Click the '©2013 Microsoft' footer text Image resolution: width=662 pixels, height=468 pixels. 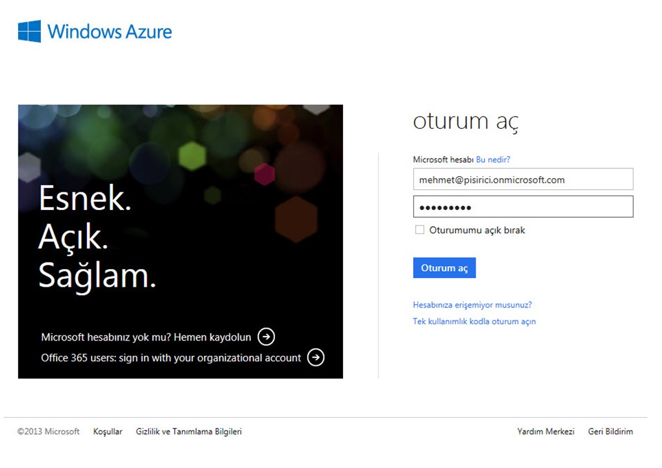point(49,432)
